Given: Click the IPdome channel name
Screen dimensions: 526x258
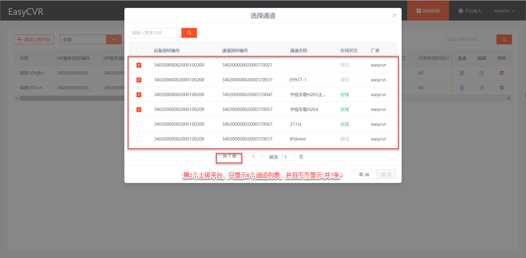Looking at the screenshot, I should click(x=298, y=139).
